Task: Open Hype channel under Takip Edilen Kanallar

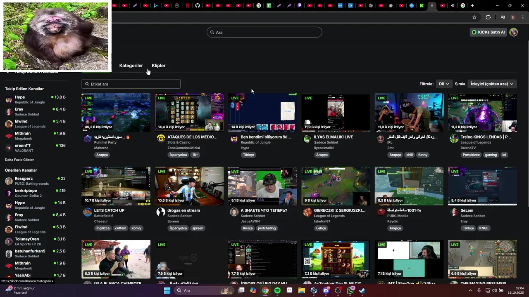Action: [x=35, y=99]
